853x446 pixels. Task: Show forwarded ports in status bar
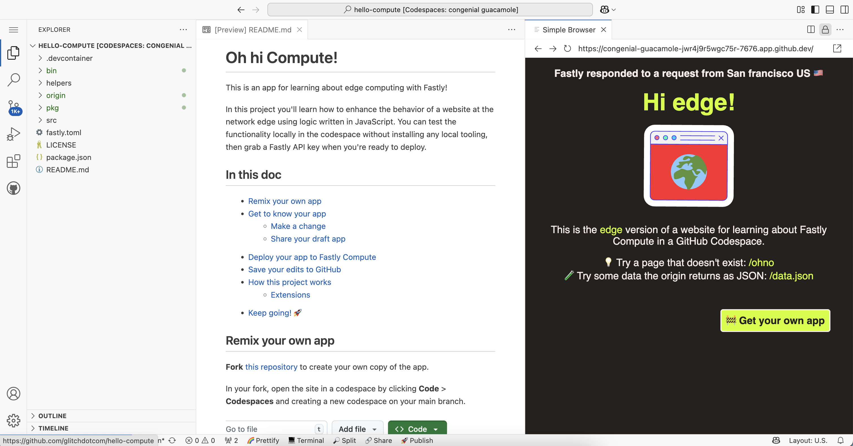[232, 440]
